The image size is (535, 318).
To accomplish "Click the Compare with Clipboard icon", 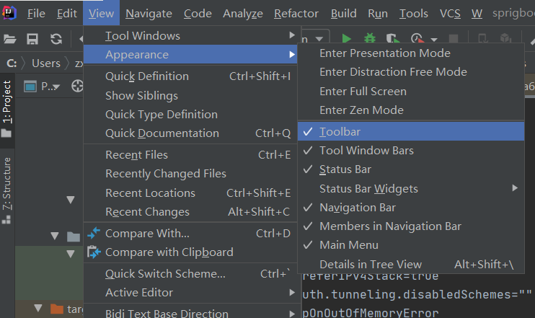I will pos(94,252).
